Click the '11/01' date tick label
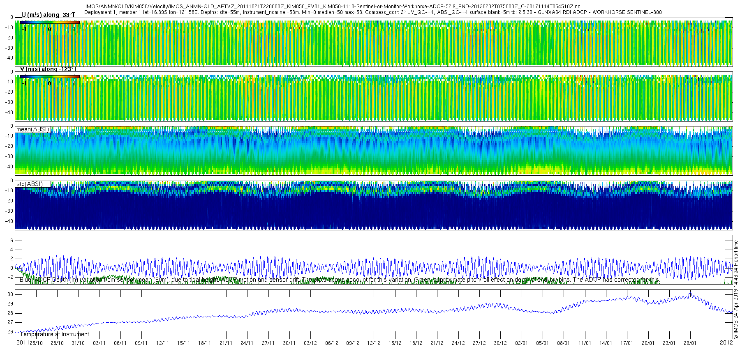 point(585,343)
